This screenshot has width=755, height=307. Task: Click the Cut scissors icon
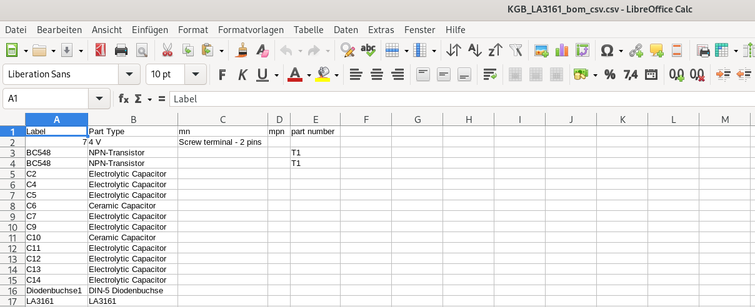click(167, 51)
